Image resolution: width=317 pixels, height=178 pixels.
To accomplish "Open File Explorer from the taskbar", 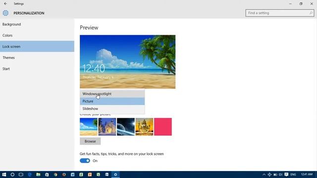I will click(38, 175).
